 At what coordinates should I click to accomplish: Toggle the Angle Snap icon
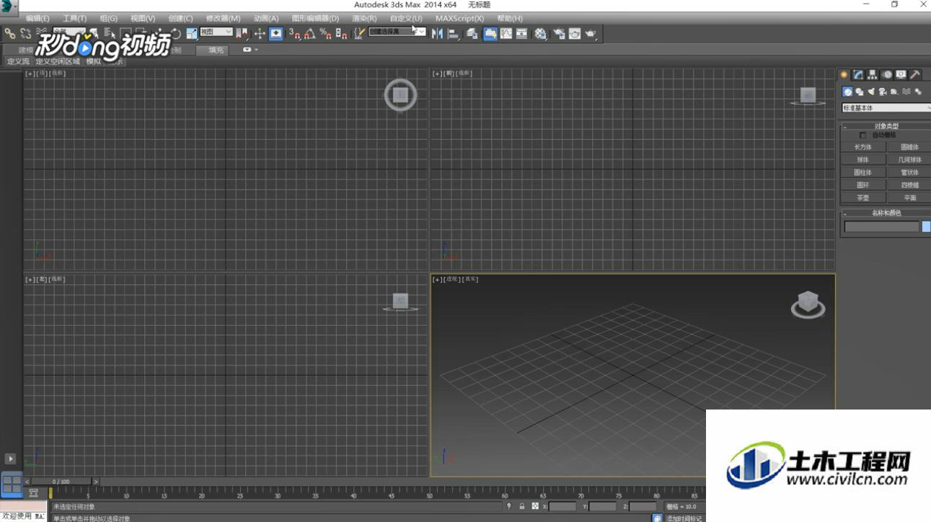click(310, 33)
